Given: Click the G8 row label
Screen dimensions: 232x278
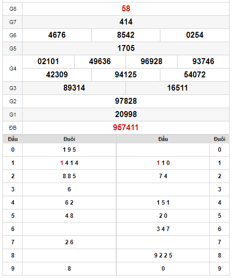Looking at the screenshot, I should 13,9.
